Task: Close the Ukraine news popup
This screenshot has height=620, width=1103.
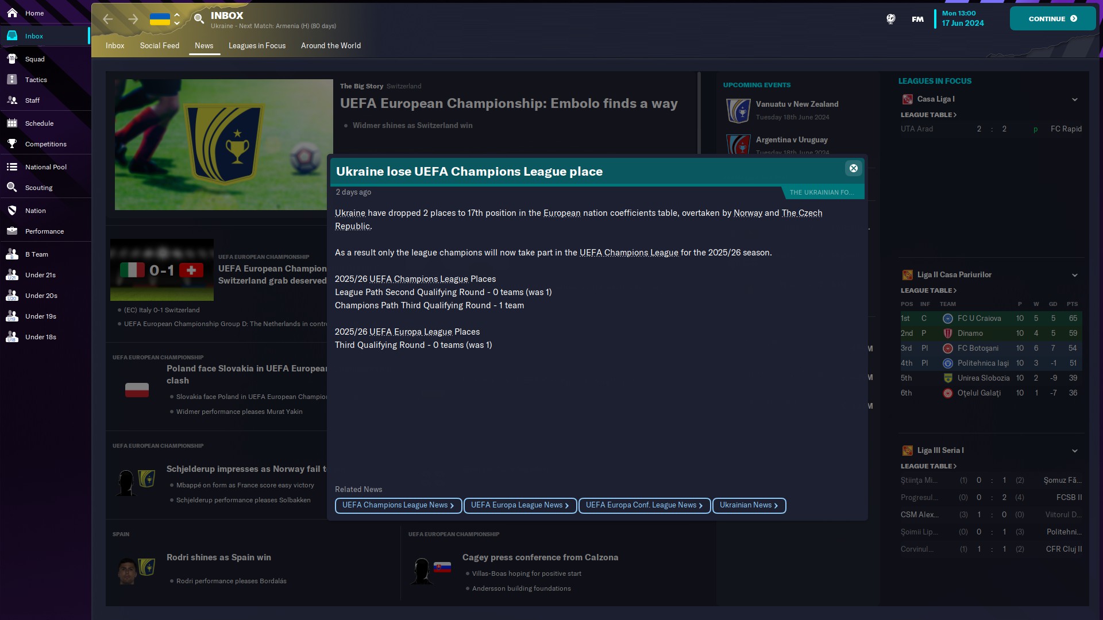Action: [853, 168]
